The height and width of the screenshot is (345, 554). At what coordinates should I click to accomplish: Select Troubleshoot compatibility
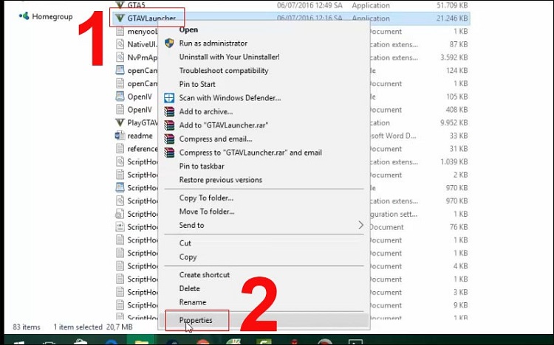pos(224,71)
